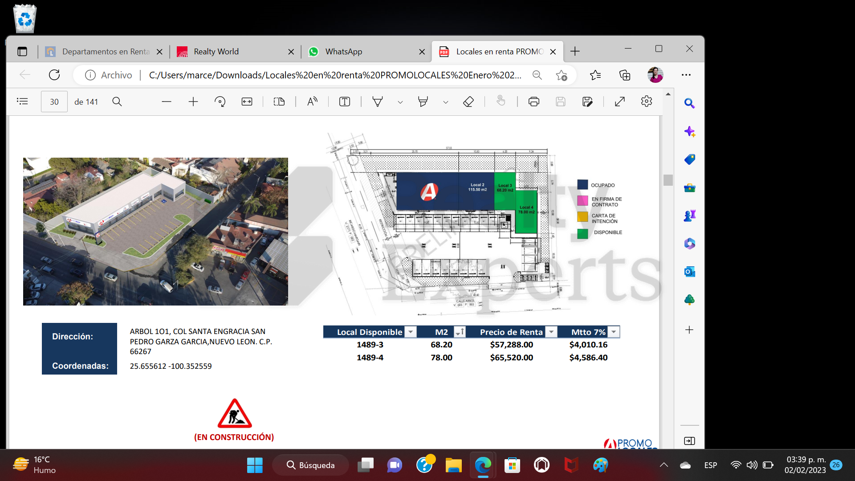Zoom in with the plus button
The width and height of the screenshot is (855, 481).
pyautogui.click(x=193, y=102)
